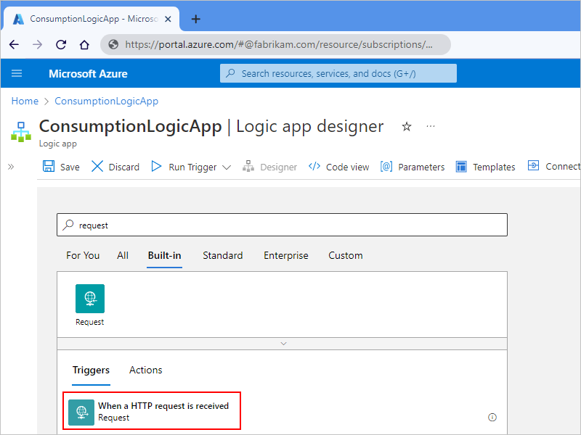Focus the Azure resources search box
The width and height of the screenshot is (581, 435).
pos(338,73)
